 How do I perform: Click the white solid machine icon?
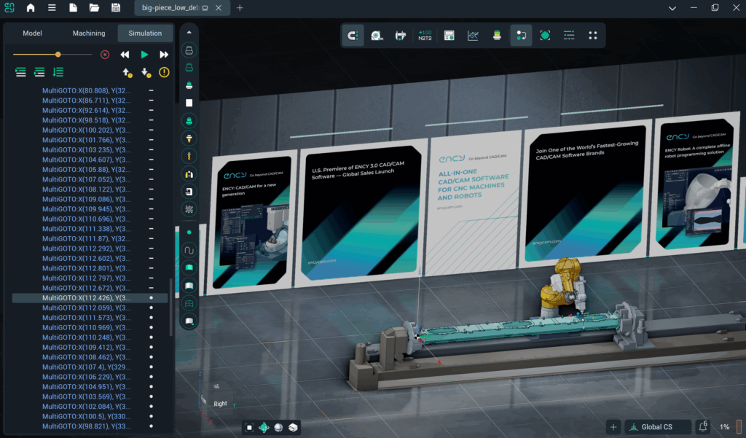[x=189, y=85]
